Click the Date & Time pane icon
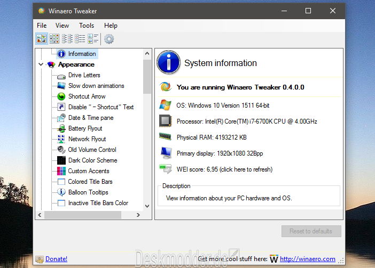The height and width of the screenshot is (268, 375). 61,118
